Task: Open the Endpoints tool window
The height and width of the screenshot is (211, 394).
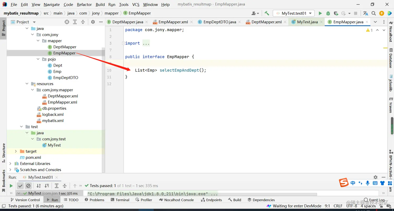Action: (x=211, y=200)
